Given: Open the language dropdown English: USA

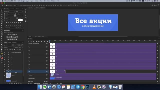Looking at the screenshot, I should click(x=9, y=28).
